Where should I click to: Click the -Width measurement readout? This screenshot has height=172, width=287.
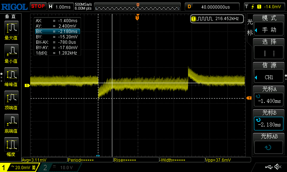click(182, 160)
